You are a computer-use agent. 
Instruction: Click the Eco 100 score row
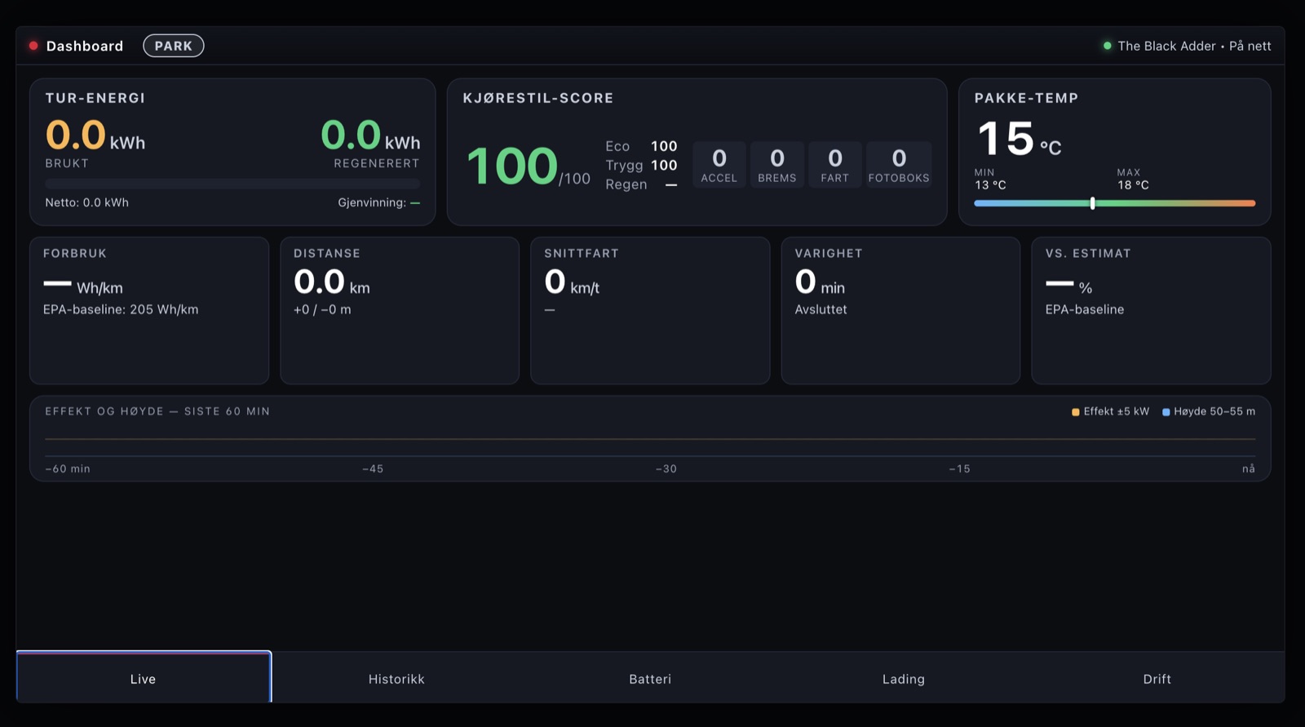click(641, 146)
